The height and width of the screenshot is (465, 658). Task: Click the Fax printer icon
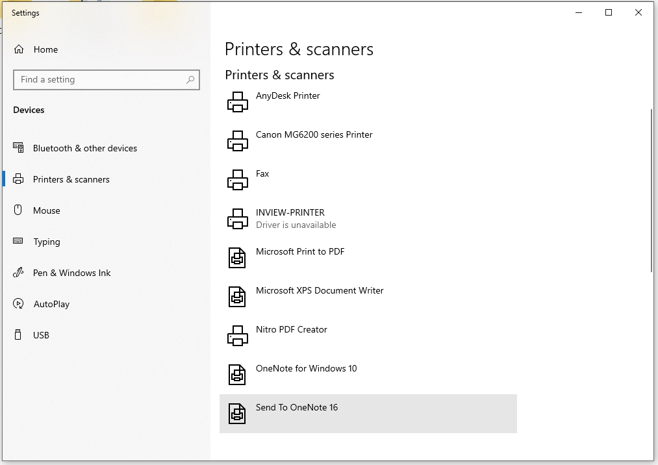pos(238,180)
